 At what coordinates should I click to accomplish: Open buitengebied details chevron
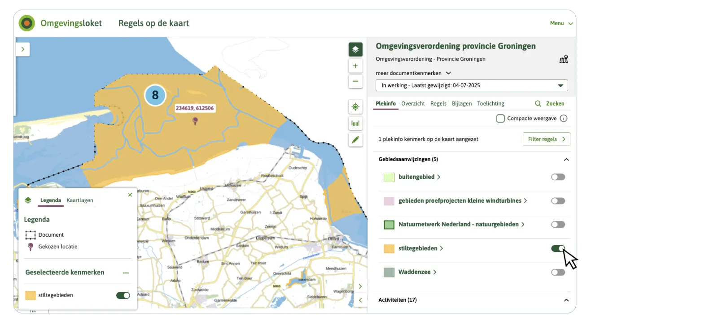(438, 177)
